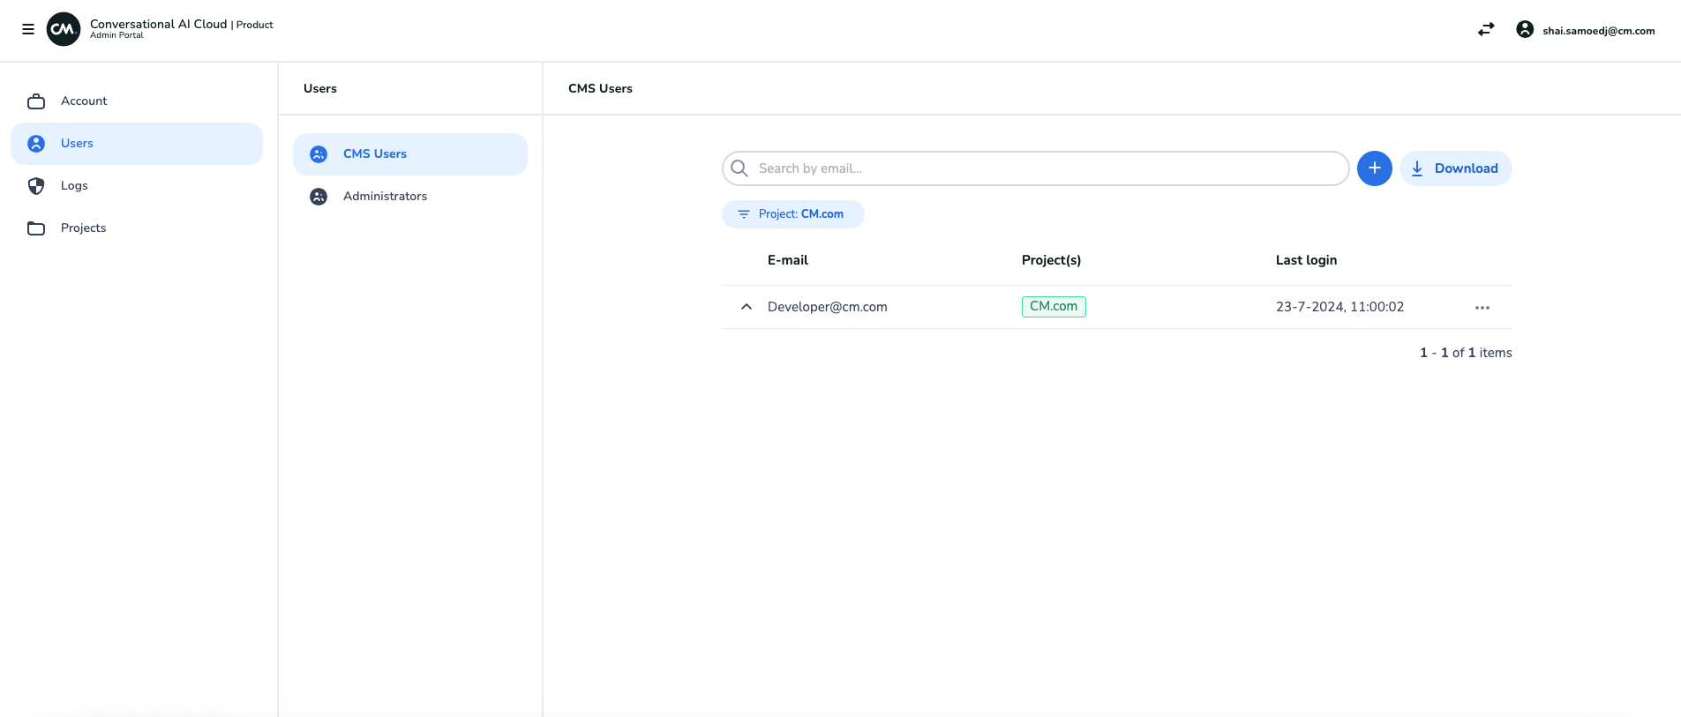Screen dimensions: 1681x717
Task: Click the Projects folder icon
Action: [36, 228]
